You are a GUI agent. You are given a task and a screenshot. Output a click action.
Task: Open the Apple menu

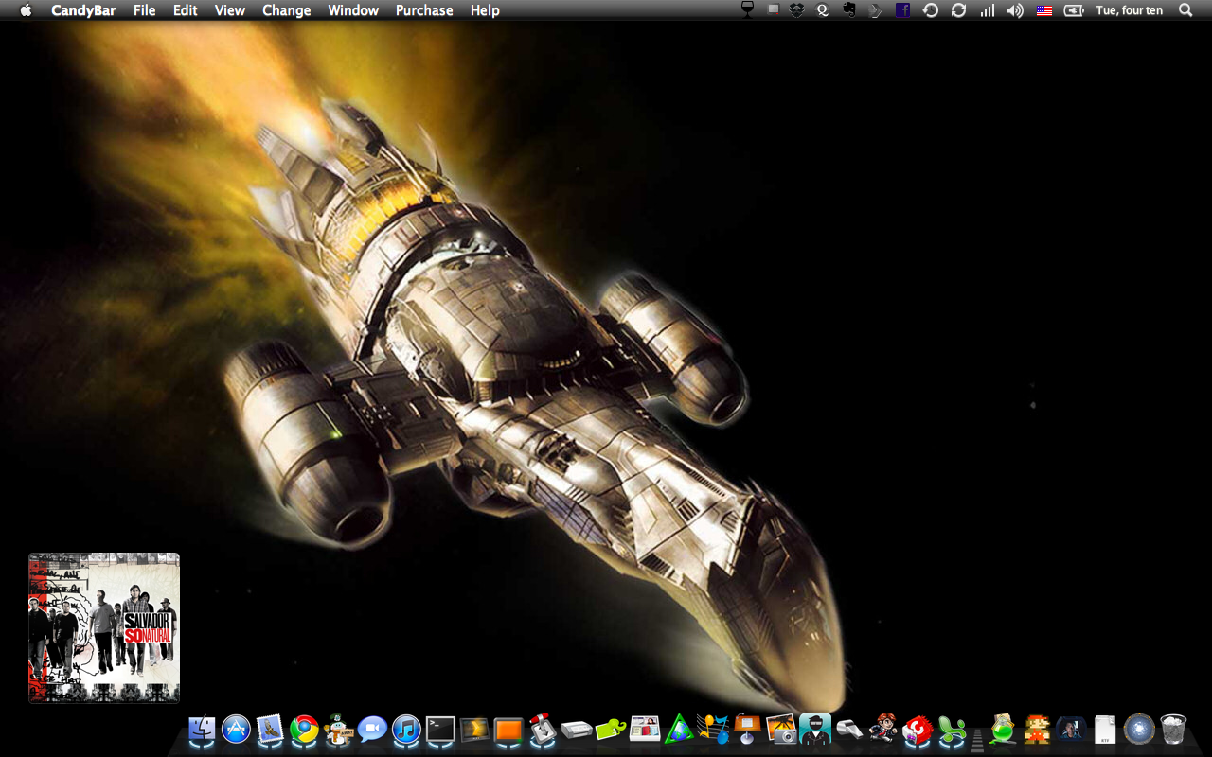click(x=26, y=10)
